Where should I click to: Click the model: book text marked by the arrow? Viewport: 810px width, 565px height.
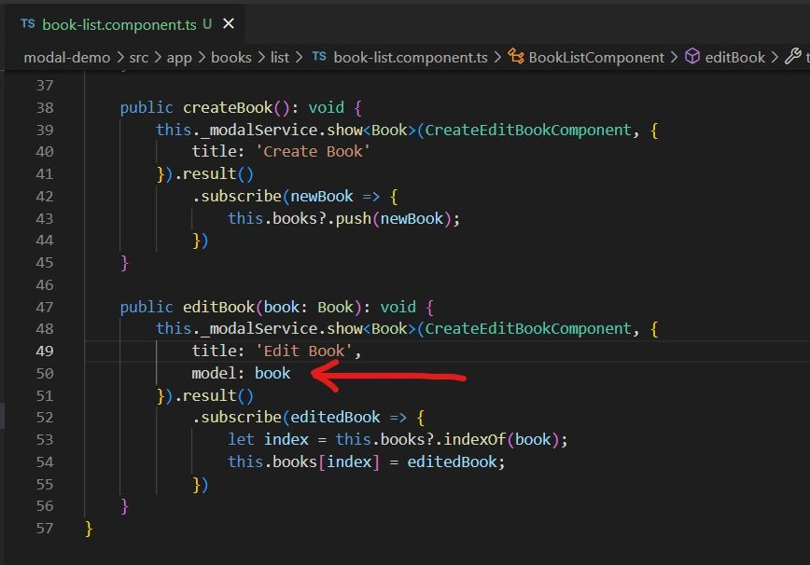[x=240, y=373]
